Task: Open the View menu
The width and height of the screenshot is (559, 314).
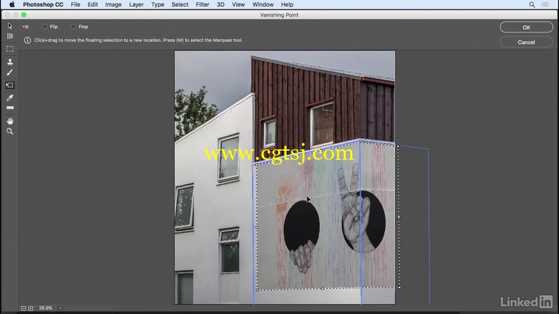Action: (x=238, y=5)
